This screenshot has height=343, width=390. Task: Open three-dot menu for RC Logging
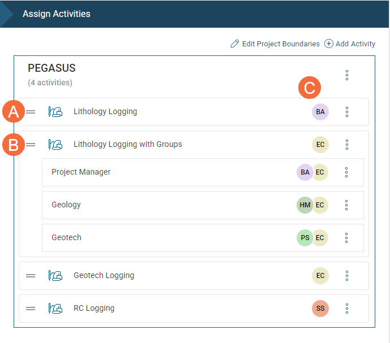coord(347,309)
